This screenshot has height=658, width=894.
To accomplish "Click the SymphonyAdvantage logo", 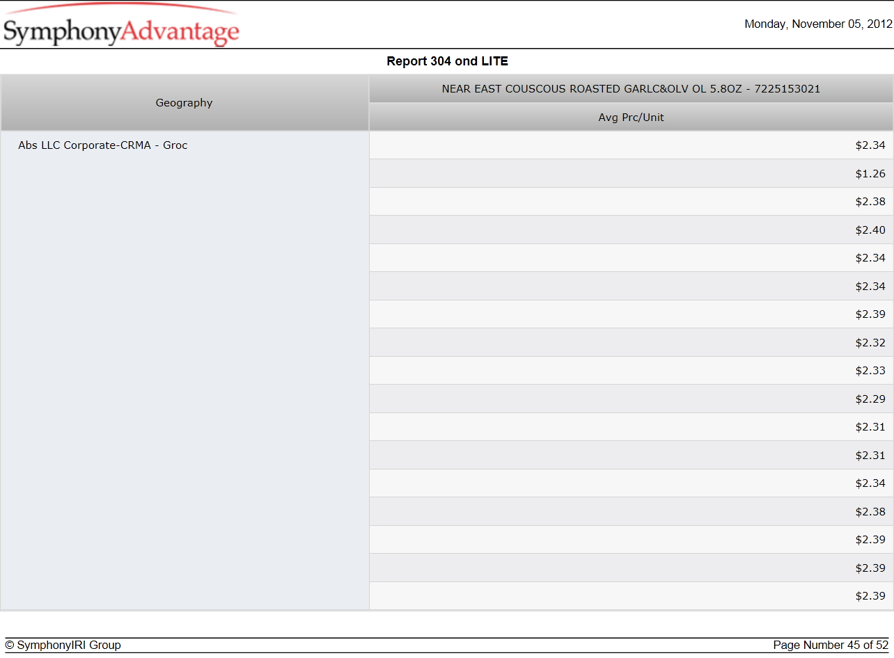I will [121, 26].
